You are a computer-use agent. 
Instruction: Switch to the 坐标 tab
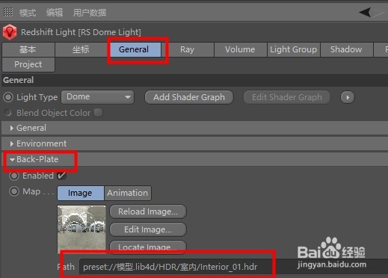click(81, 49)
